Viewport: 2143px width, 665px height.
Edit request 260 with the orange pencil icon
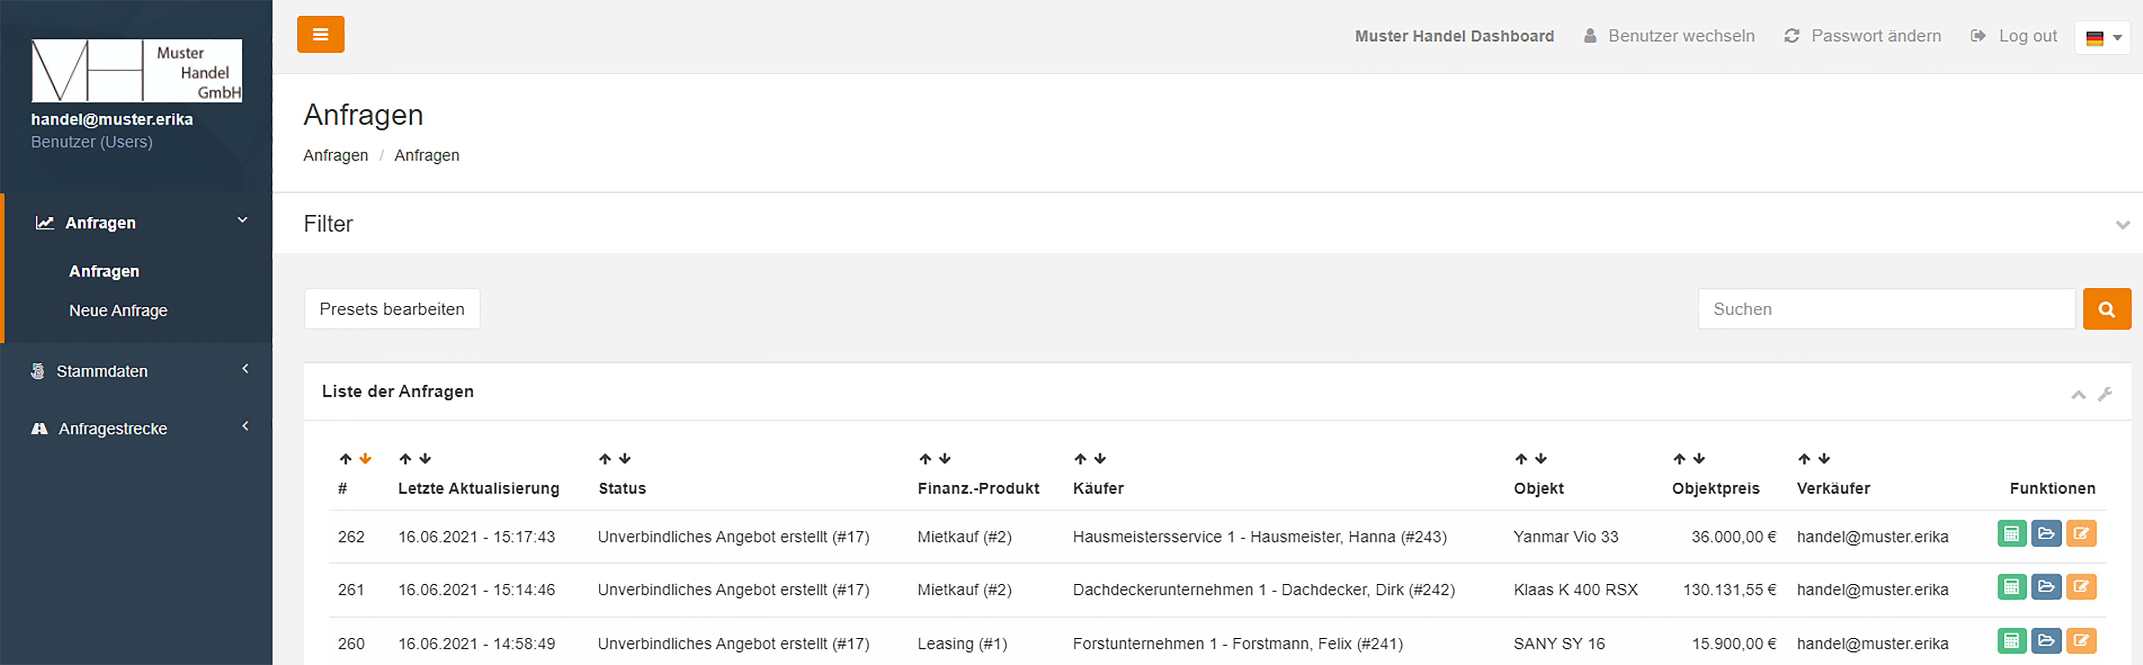click(x=2082, y=640)
